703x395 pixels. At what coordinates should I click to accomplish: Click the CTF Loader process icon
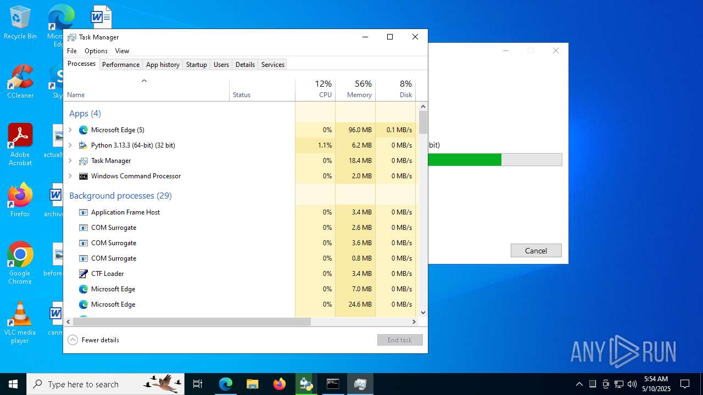pyautogui.click(x=83, y=274)
